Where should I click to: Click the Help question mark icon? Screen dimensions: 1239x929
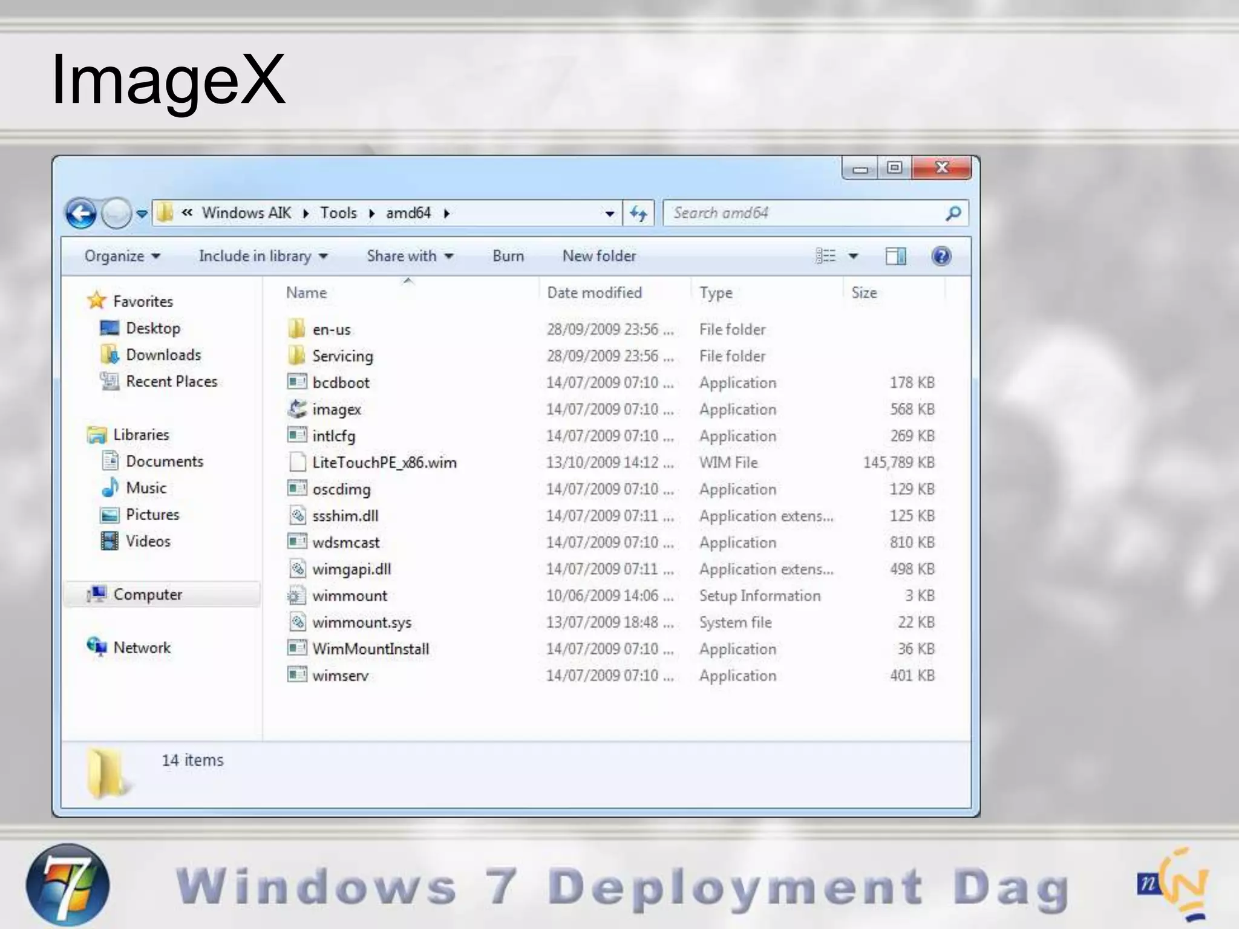coord(941,256)
